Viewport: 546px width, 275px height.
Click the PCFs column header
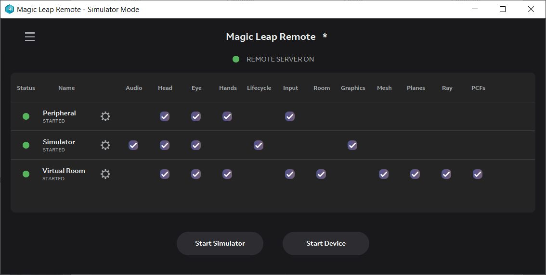(479, 88)
